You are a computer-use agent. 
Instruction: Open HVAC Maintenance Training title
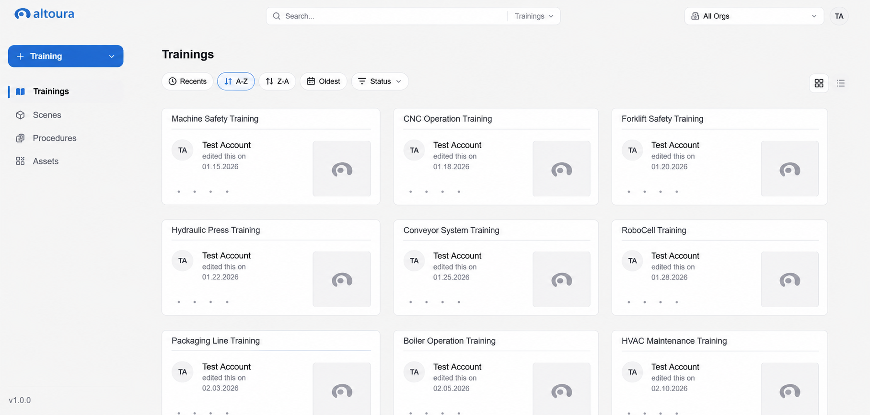click(674, 341)
